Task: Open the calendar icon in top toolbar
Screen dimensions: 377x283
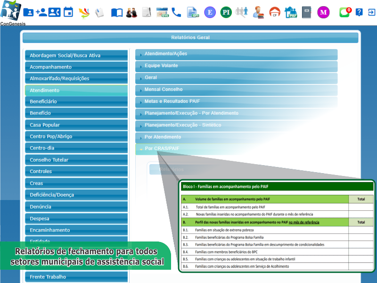Action: (68, 12)
